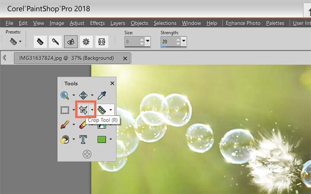The image size is (311, 194).
Task: Open the Adjust menu
Action: 77,23
